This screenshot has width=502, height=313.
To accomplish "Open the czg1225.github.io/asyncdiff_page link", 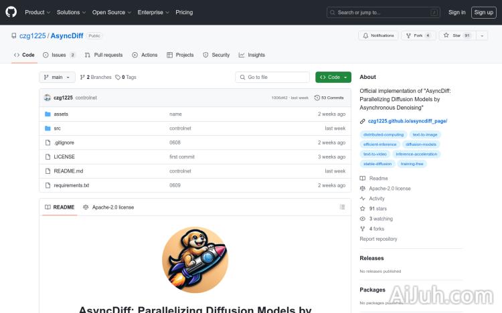I will pyautogui.click(x=407, y=121).
